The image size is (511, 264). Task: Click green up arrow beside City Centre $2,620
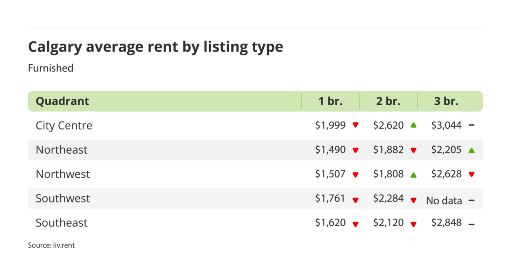point(413,125)
